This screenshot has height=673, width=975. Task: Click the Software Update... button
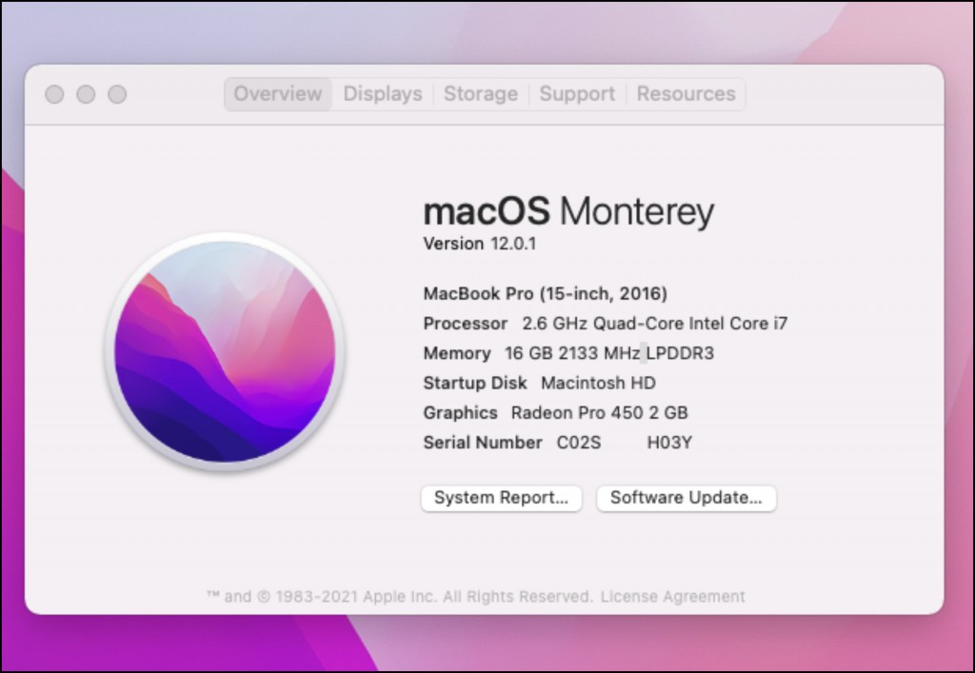[686, 498]
